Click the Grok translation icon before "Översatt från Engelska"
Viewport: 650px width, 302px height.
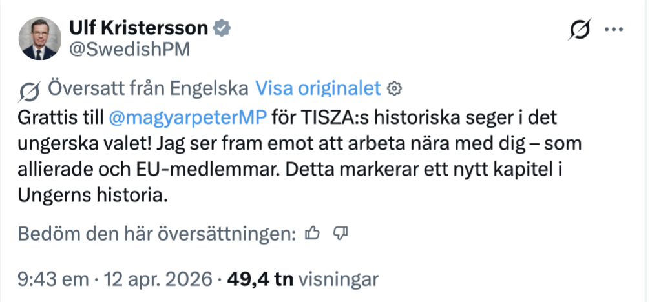pyautogui.click(x=28, y=88)
